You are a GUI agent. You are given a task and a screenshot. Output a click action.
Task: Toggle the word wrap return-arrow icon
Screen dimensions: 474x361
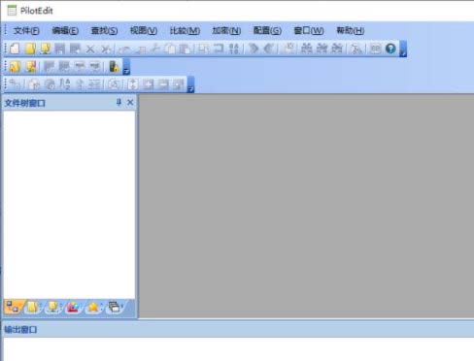219,49
